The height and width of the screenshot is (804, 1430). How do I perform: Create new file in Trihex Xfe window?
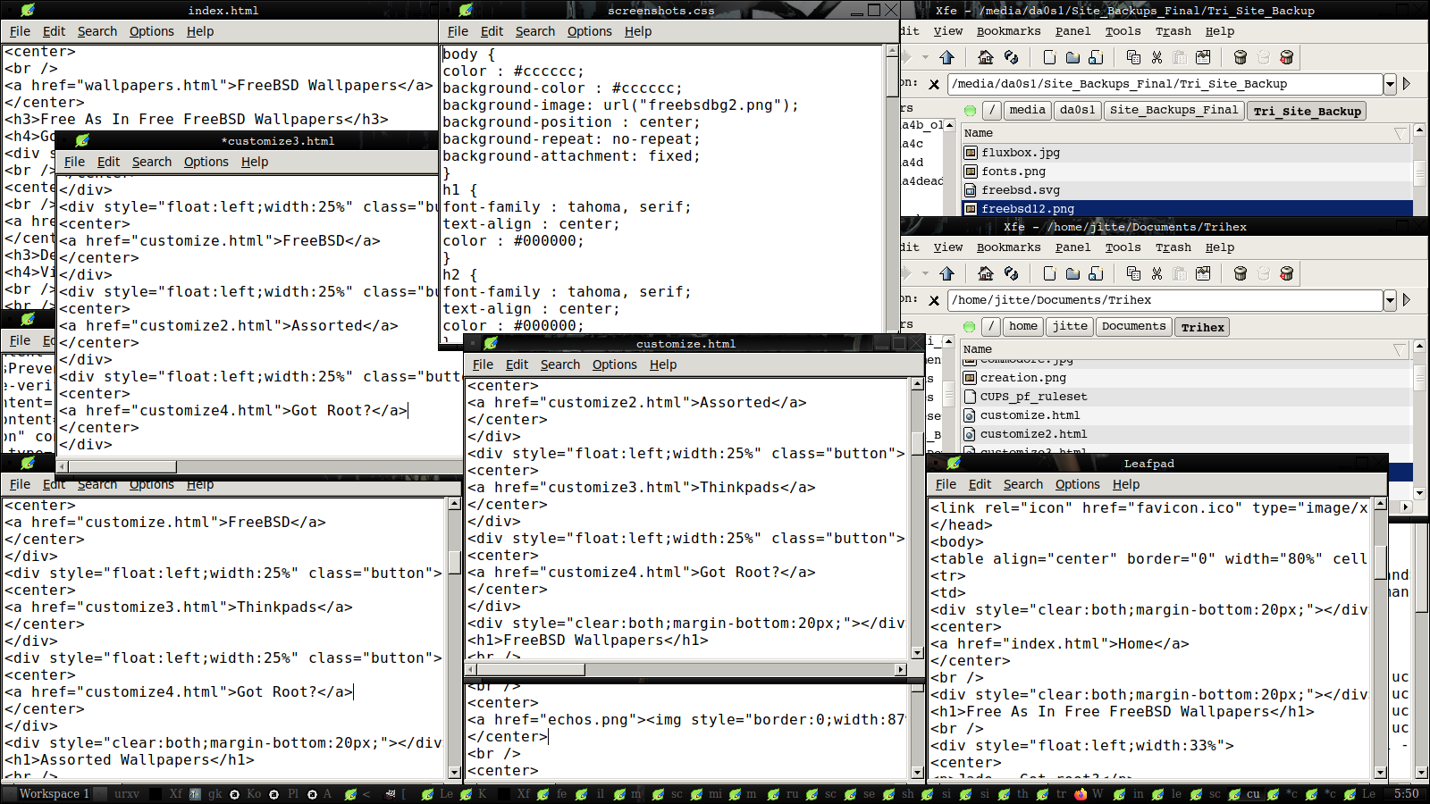pos(1049,273)
